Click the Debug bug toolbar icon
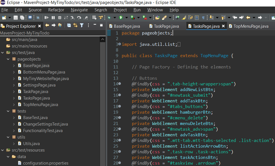This screenshot has width=275, height=166. pos(109,18)
